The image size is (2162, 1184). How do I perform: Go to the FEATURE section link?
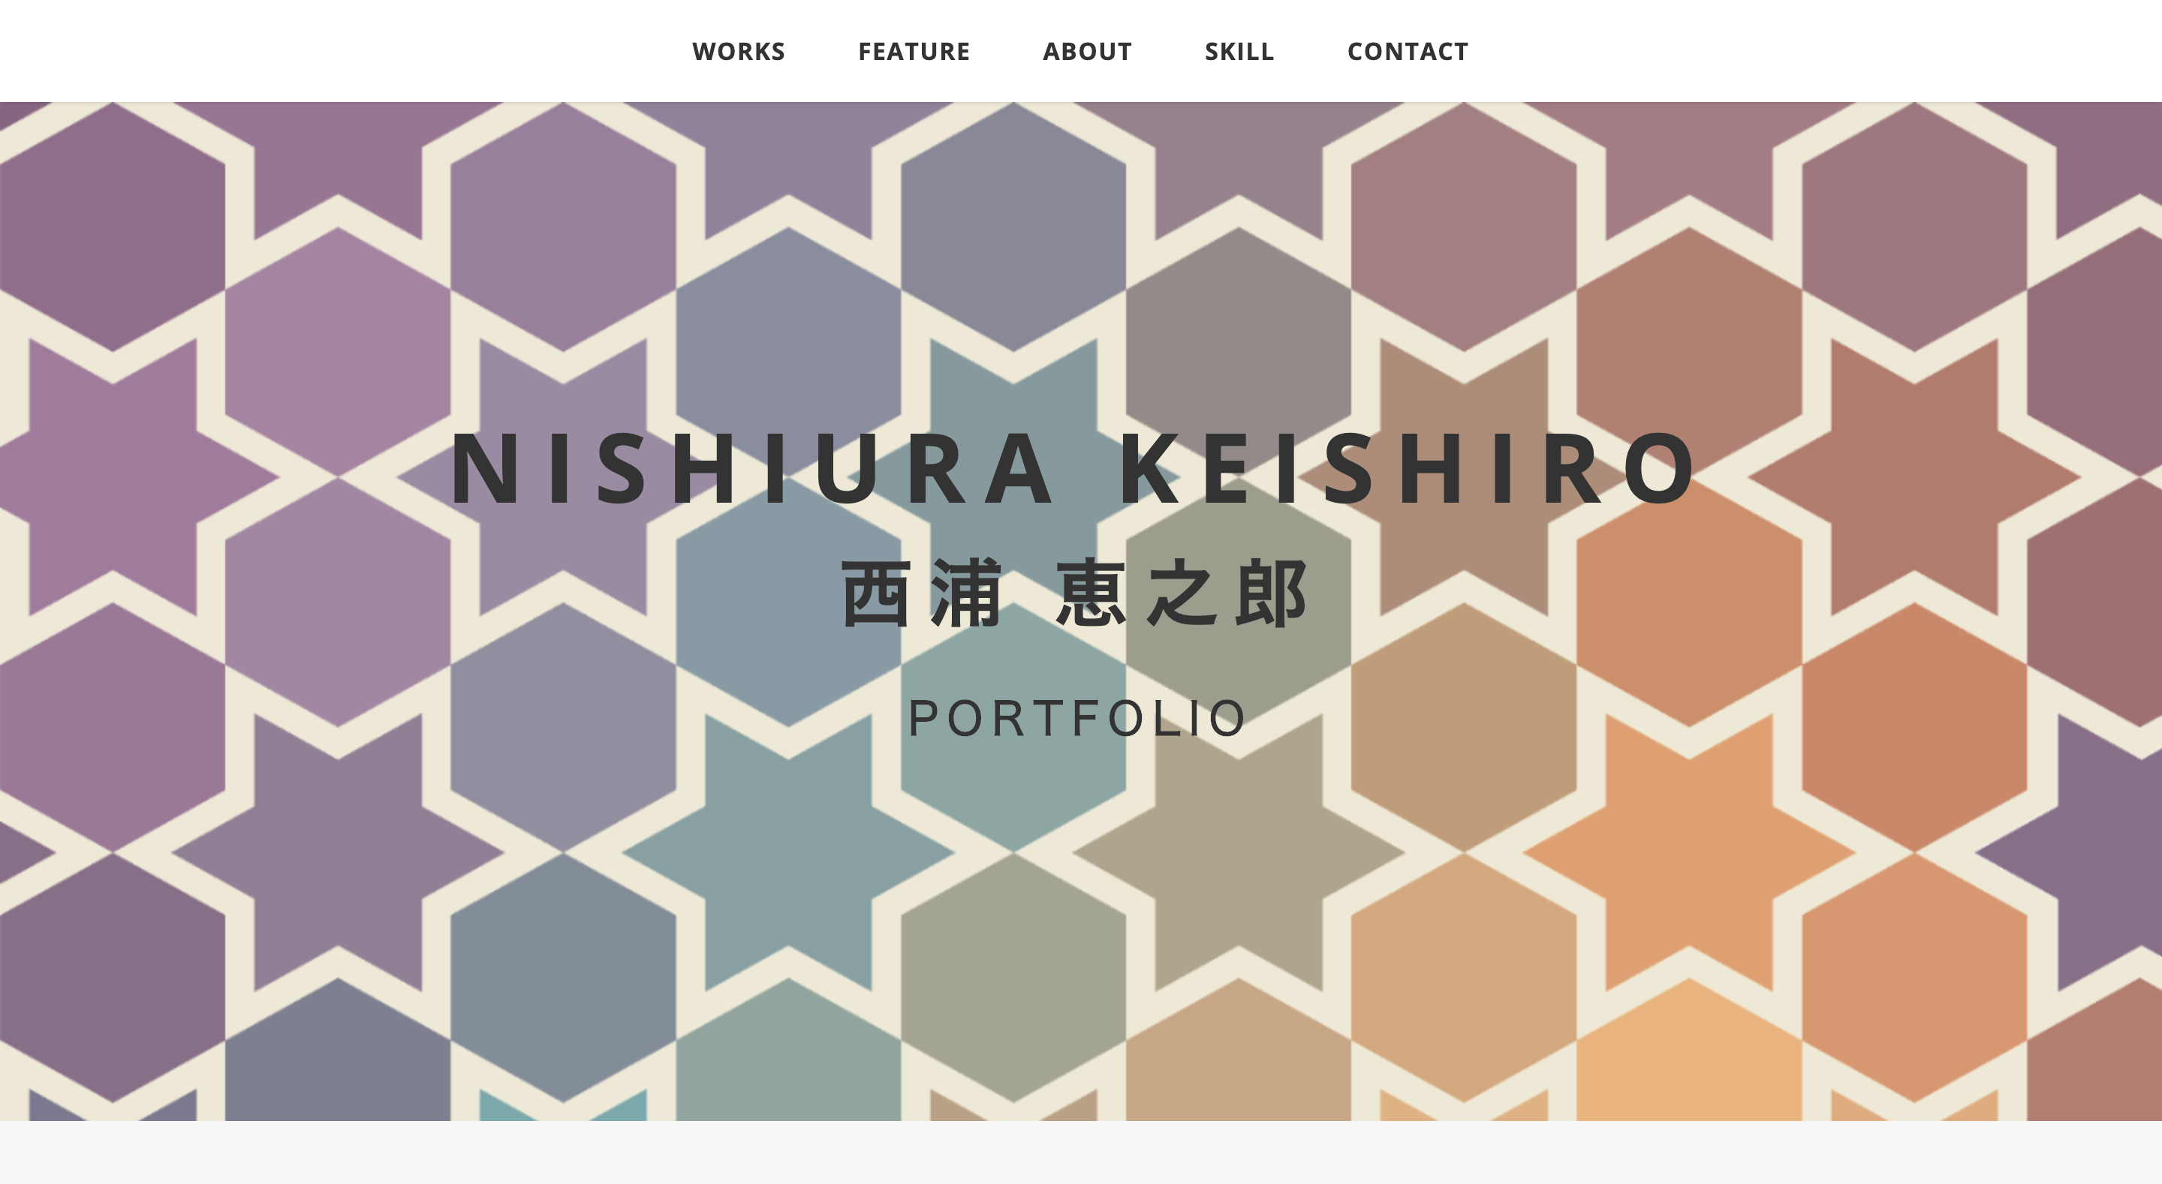coord(914,51)
